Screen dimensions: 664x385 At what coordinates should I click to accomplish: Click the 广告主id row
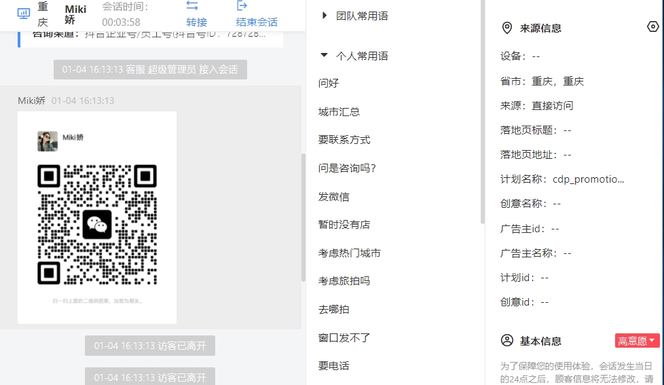pos(530,229)
